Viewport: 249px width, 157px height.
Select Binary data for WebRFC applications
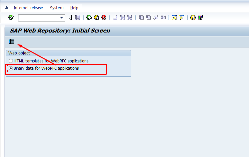click(x=44, y=68)
